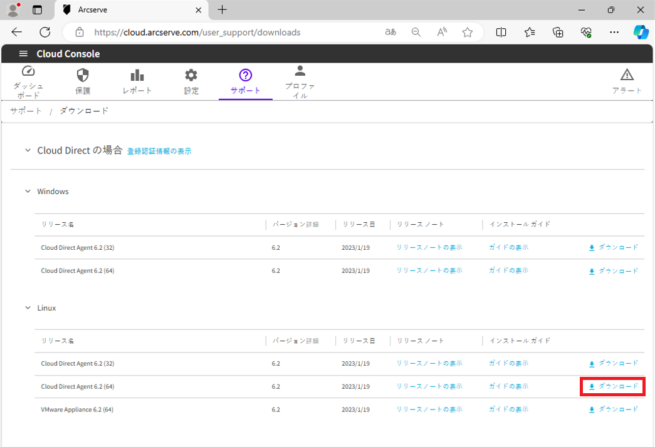The width and height of the screenshot is (655, 447).
Task: Click the browser address bar URL
Action: tap(197, 33)
